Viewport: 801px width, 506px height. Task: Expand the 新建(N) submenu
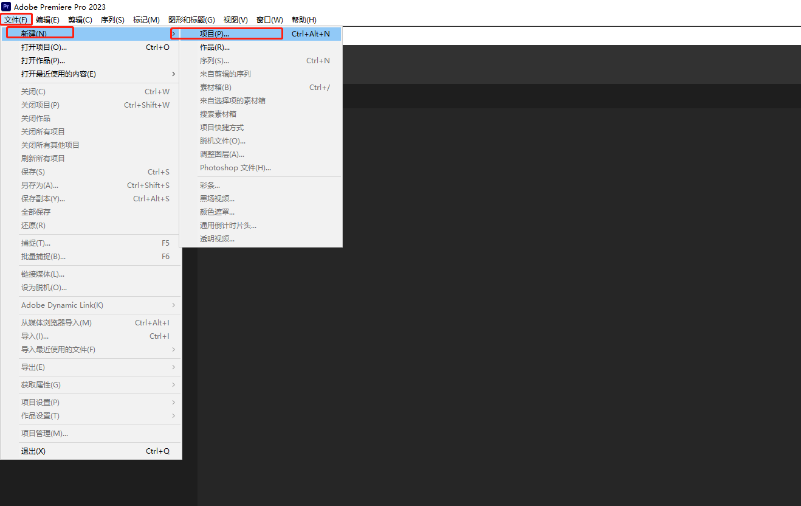pos(34,34)
